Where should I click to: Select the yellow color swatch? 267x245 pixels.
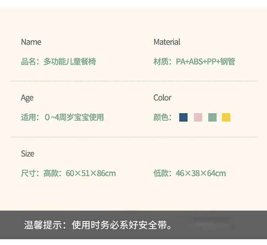(226, 117)
